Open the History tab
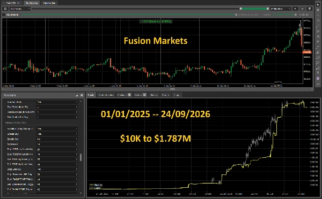 click(154, 95)
